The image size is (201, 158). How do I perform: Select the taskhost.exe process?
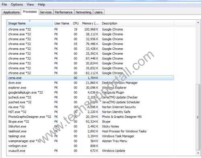(x=90, y=131)
